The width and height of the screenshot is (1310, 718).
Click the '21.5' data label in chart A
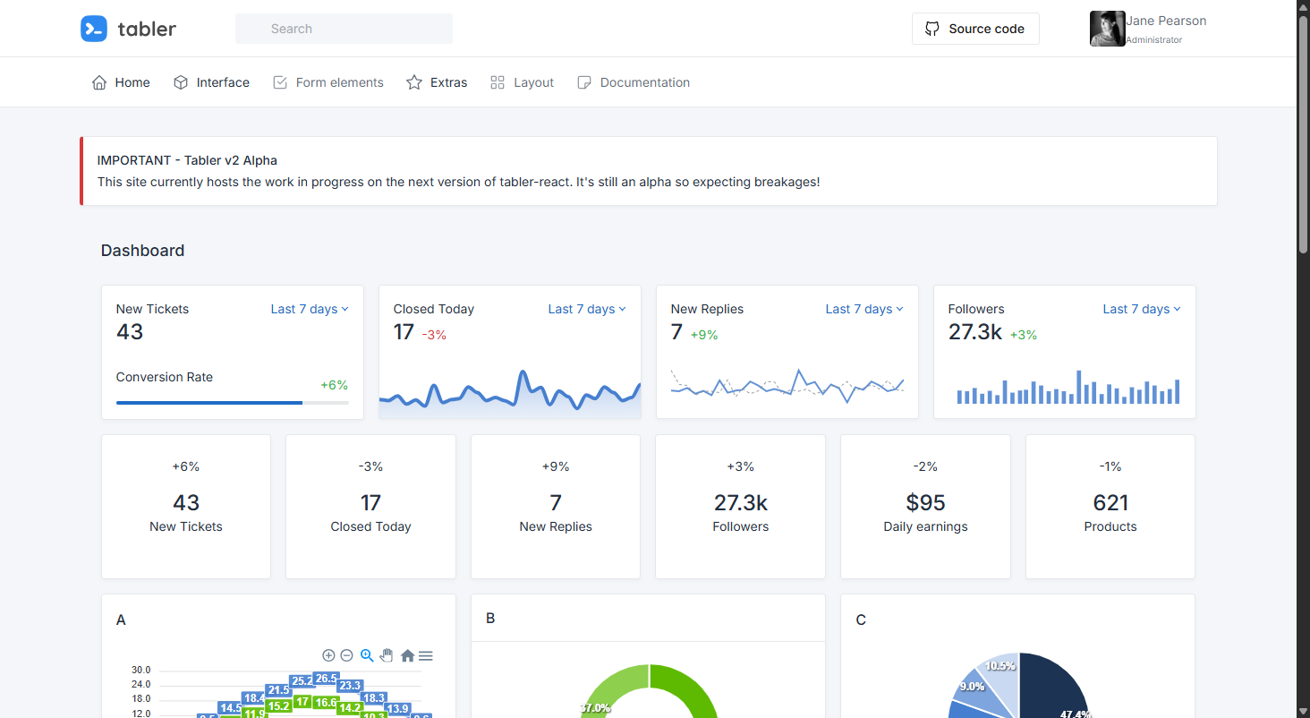278,690
